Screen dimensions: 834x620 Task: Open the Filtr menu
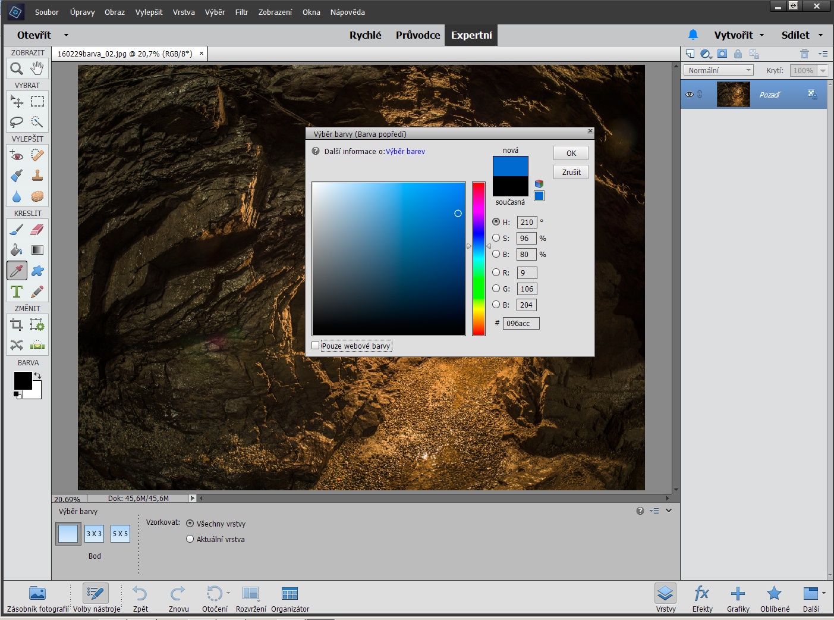(241, 12)
